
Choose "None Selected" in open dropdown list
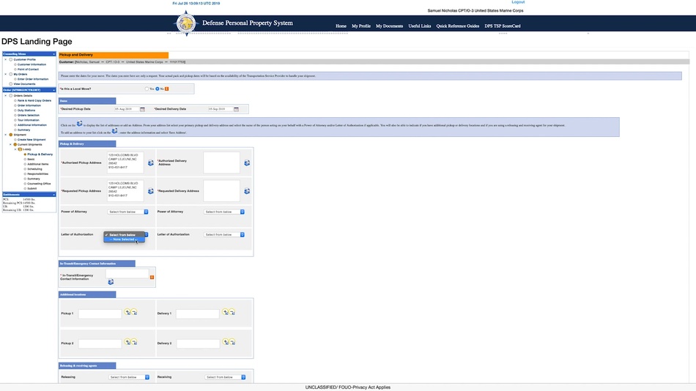pyautogui.click(x=123, y=239)
